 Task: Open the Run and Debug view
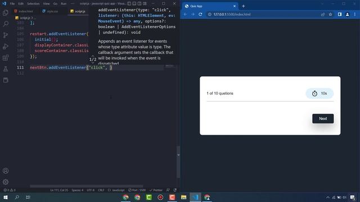[x=6, y=46]
